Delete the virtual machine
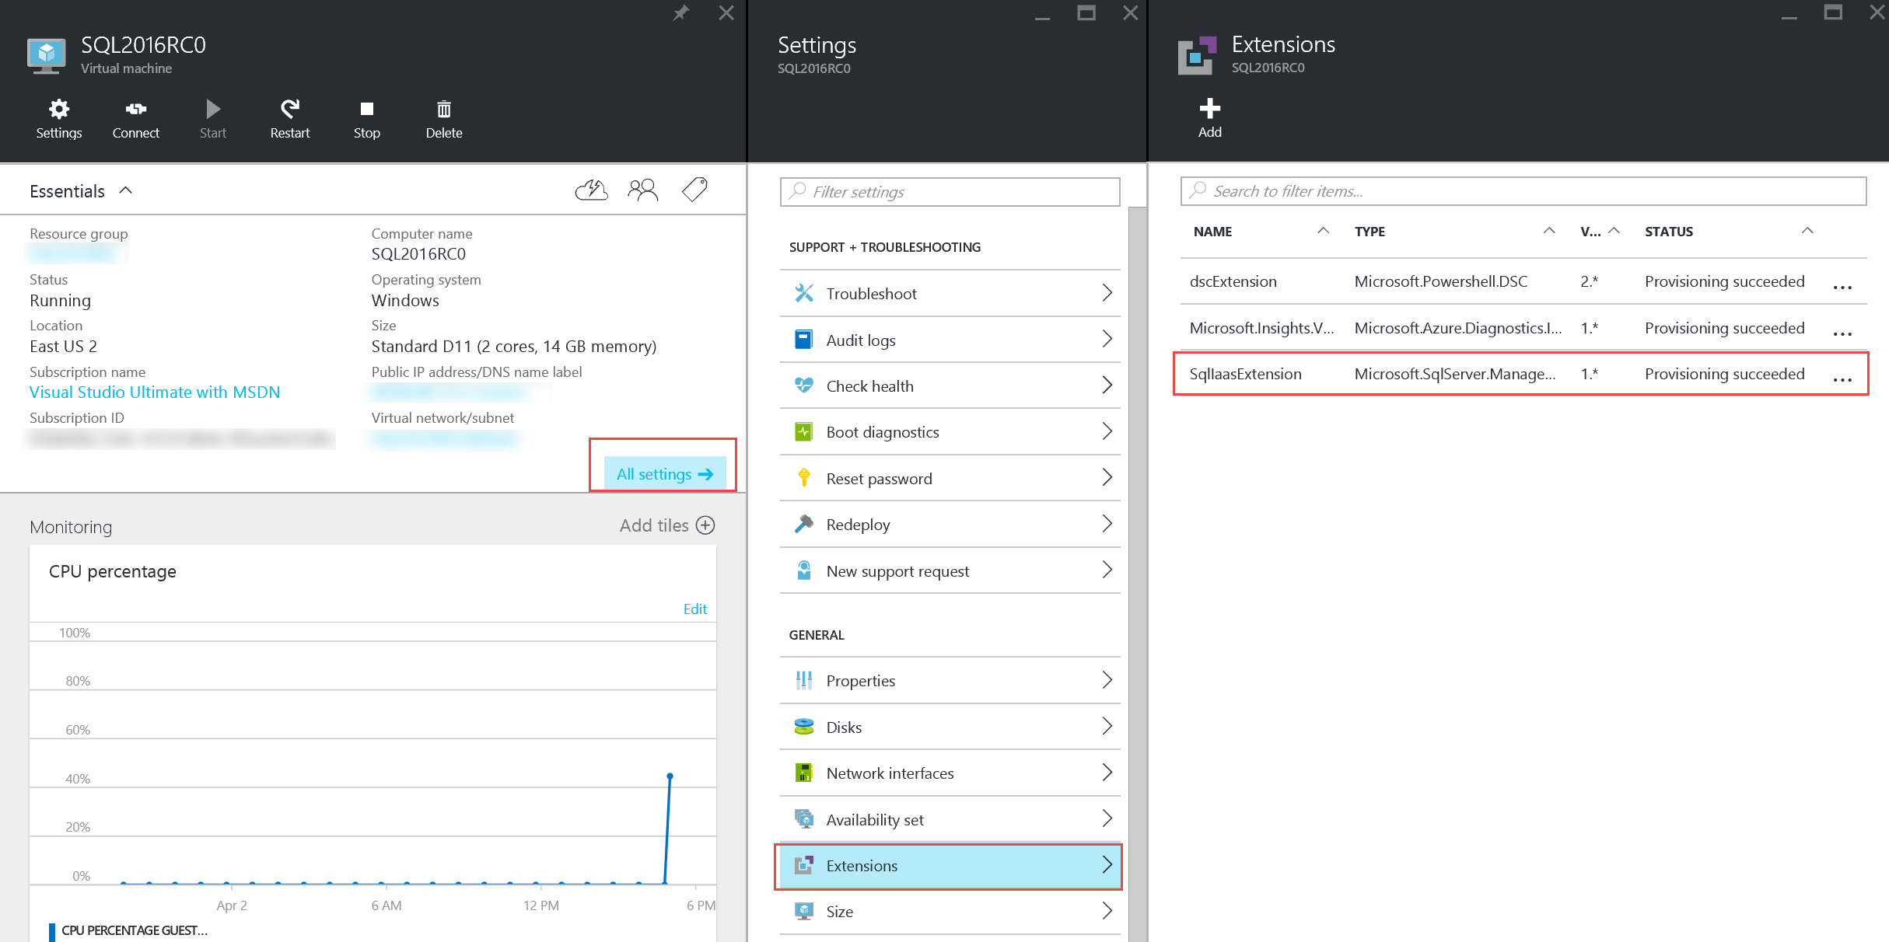Viewport: 1889px width, 942px height. coord(443,109)
